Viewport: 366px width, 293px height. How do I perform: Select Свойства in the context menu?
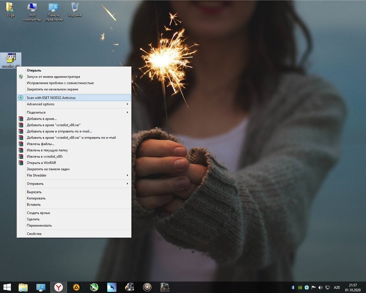[x=34, y=234]
